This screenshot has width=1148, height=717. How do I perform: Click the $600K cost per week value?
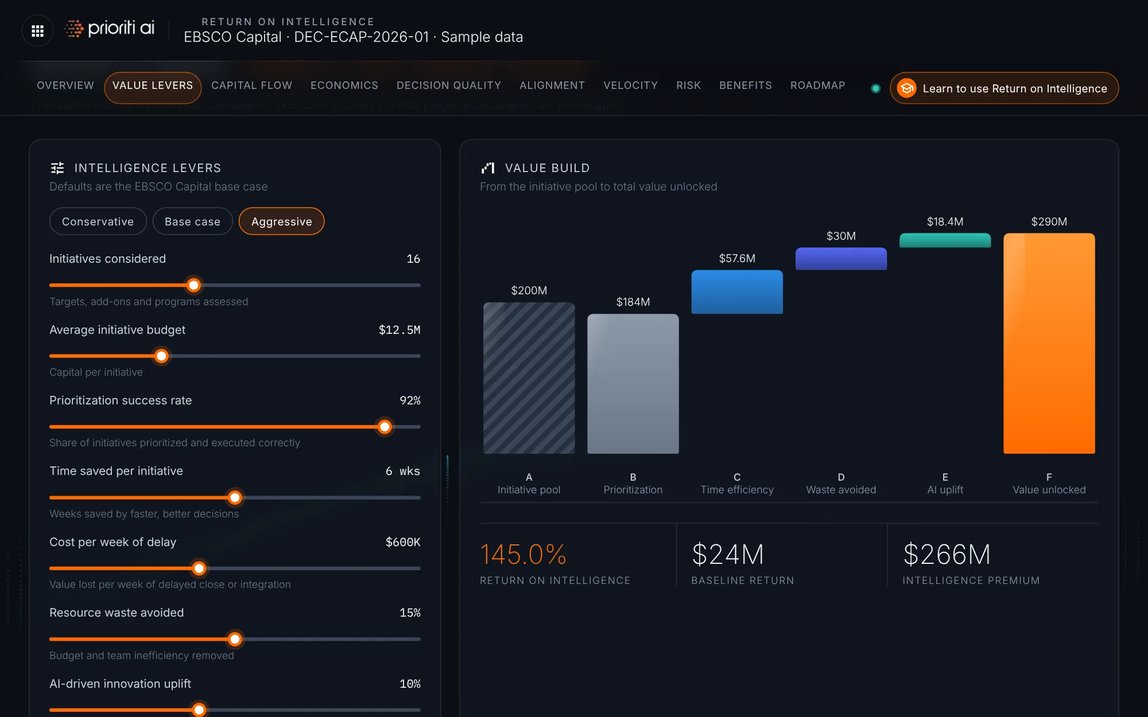click(x=403, y=542)
